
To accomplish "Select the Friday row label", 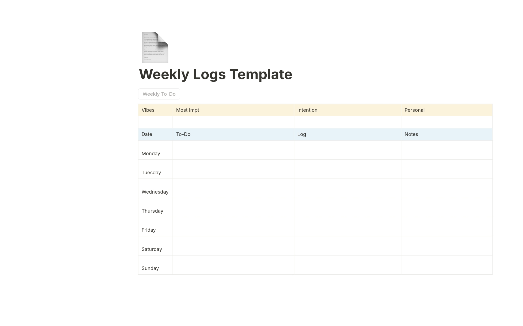I will [x=148, y=230].
